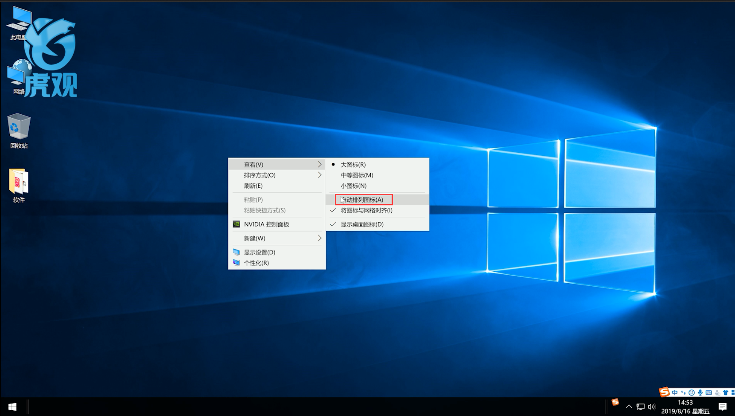
Task: Switch the 中 Chinese/English input mode
Action: click(675, 393)
